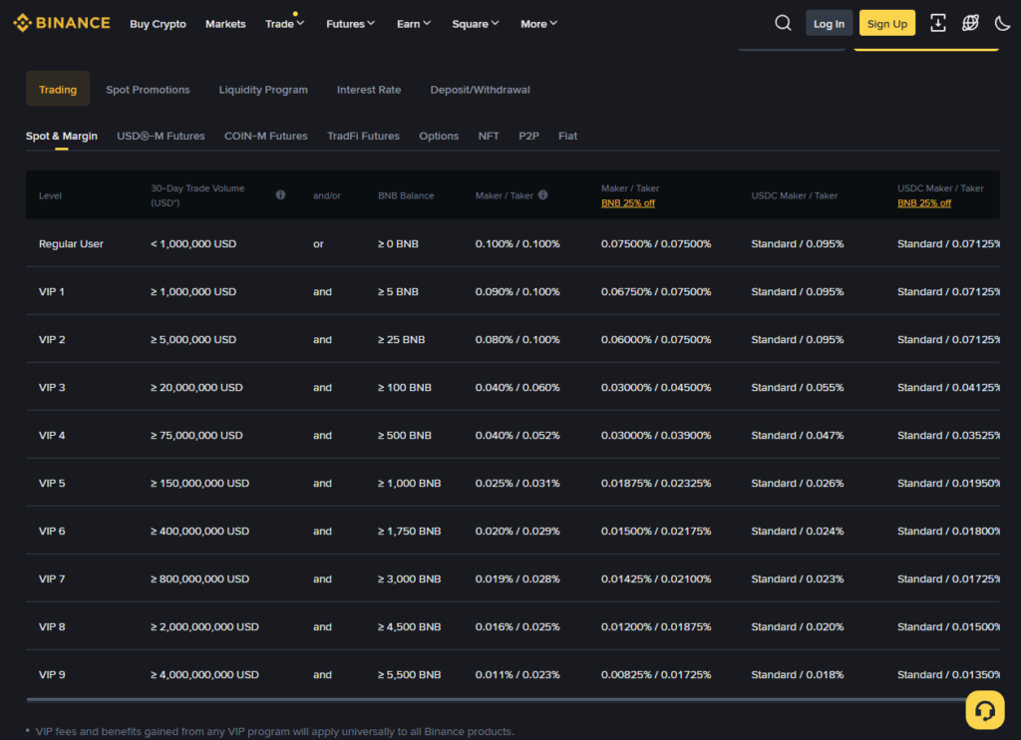The height and width of the screenshot is (740, 1021).
Task: Click the VIP 9 level cell
Action: [x=52, y=674]
